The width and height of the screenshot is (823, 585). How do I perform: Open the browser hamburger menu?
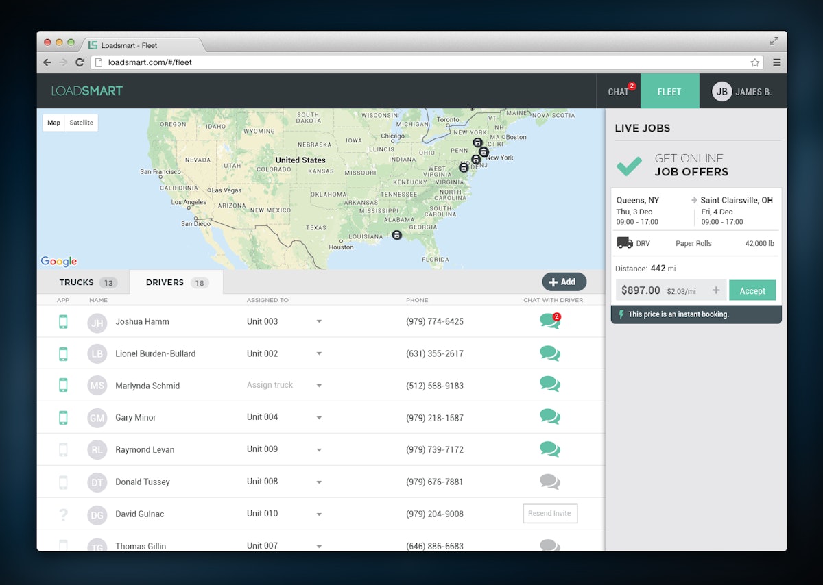776,62
